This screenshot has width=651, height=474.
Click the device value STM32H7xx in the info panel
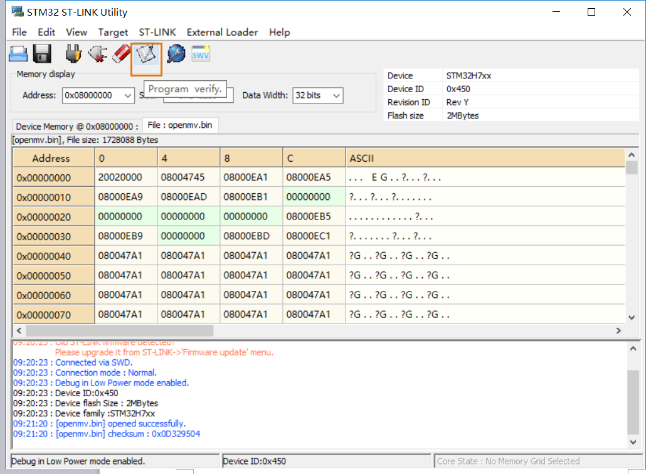tap(468, 75)
